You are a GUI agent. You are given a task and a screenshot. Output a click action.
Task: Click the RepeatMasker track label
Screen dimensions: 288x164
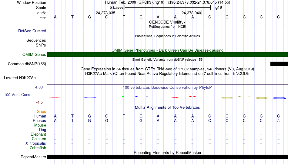coord(33,157)
